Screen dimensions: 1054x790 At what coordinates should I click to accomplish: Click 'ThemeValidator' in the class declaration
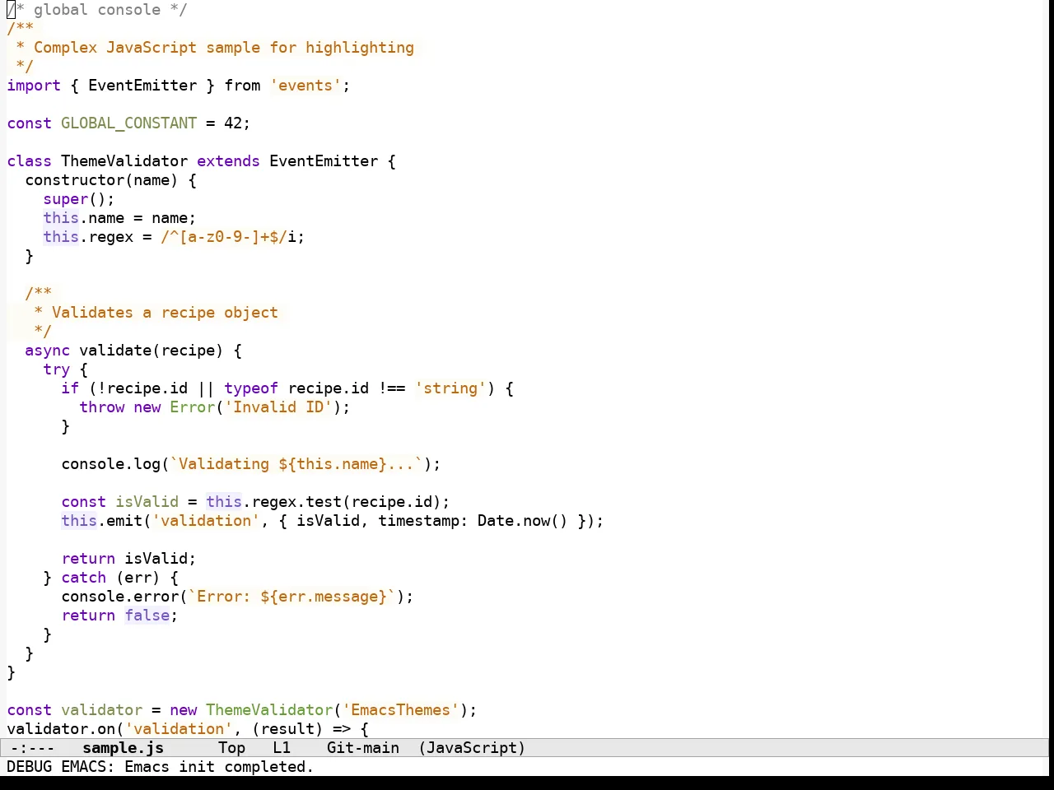click(x=124, y=161)
